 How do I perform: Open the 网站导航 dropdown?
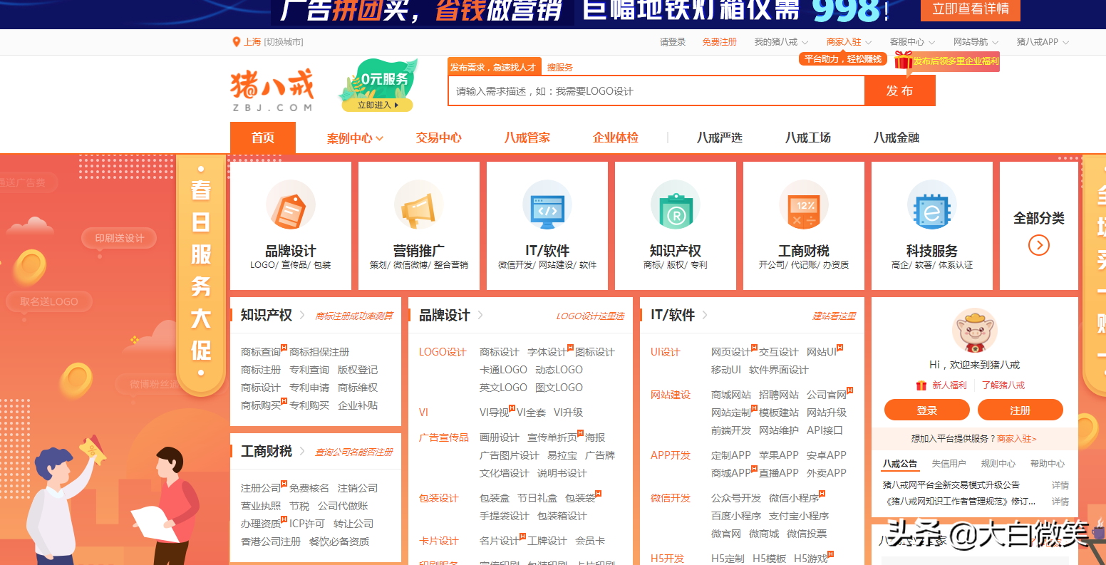(976, 42)
